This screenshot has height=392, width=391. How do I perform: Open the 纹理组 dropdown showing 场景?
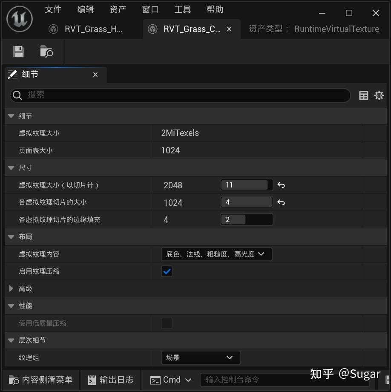coord(200,357)
